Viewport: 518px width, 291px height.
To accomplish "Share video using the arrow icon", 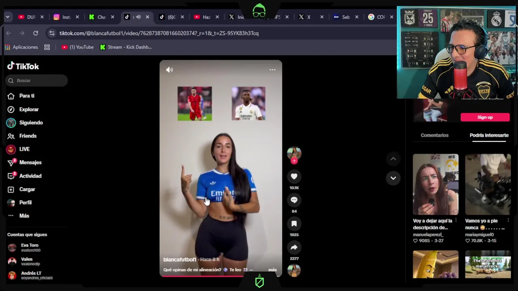I will (x=294, y=247).
